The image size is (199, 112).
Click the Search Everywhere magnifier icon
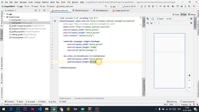pos(194,6)
